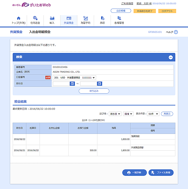Image resolution: width=188 pixels, height=189 pixels.
Task: Open the 50件 display count dropdown
Action: (x=153, y=114)
